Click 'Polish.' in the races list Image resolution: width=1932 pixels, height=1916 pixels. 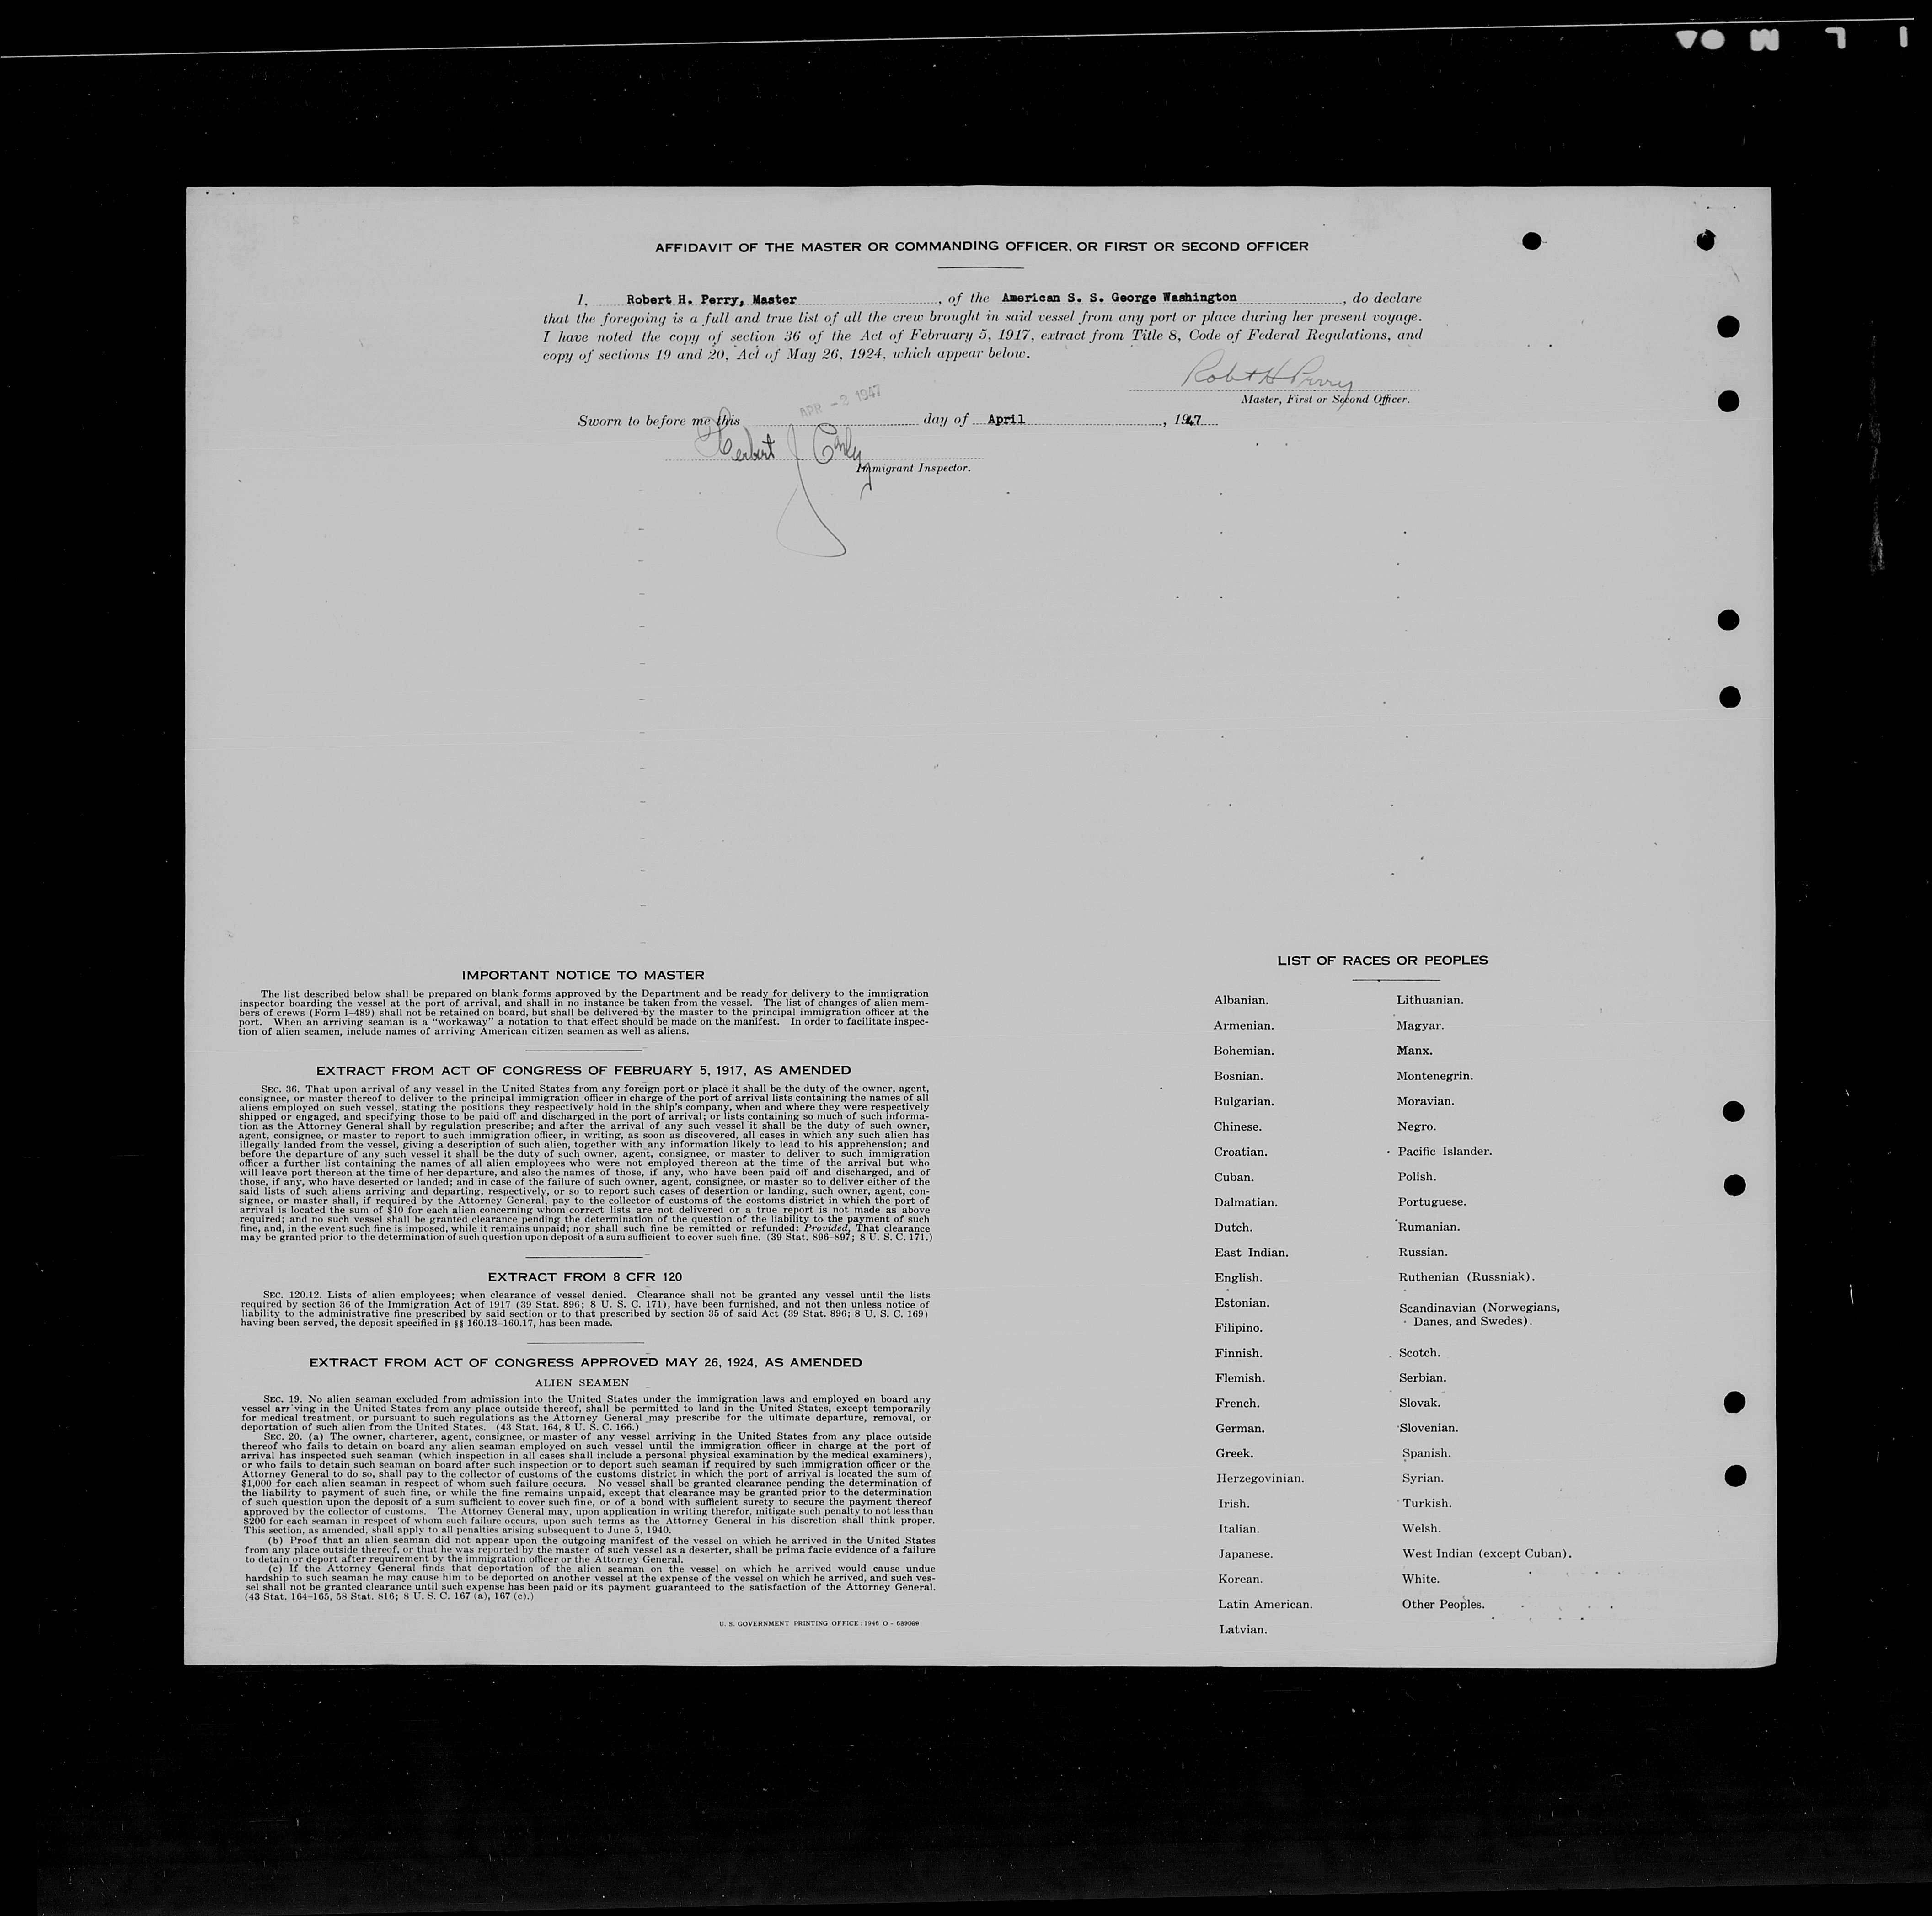point(1417,1177)
